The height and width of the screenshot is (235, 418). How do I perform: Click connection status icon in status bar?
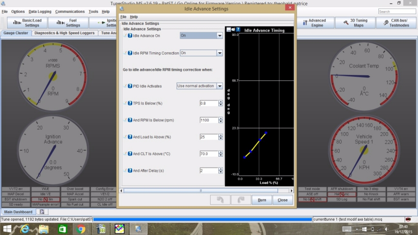(408, 219)
